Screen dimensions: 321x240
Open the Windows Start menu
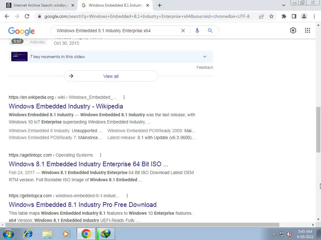[8, 234]
